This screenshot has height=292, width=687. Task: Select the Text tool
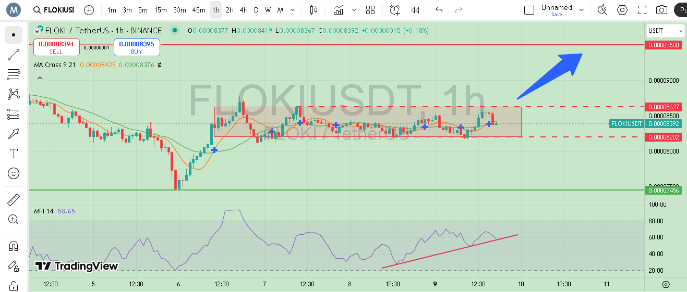(x=14, y=154)
